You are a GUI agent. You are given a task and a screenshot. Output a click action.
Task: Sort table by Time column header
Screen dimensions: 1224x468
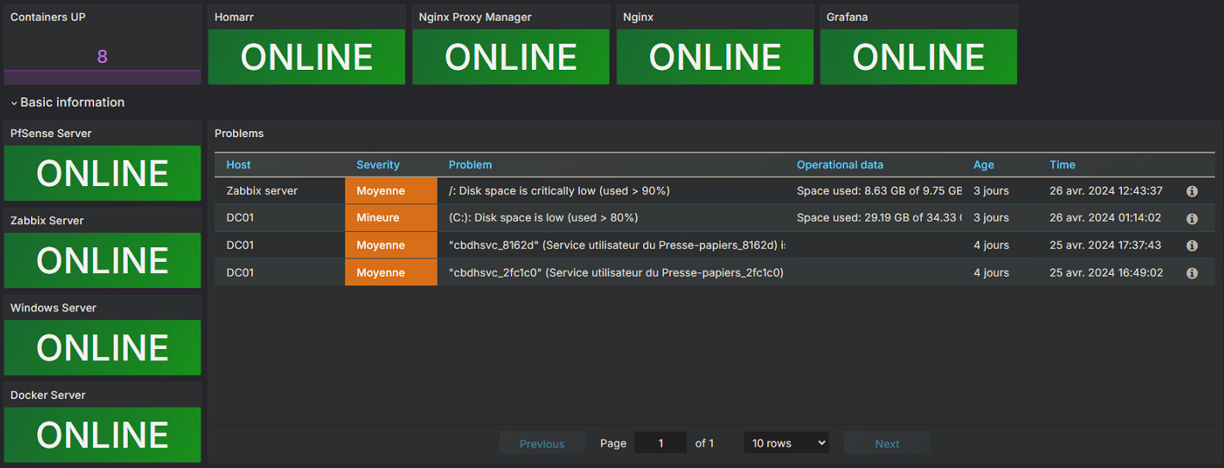tap(1062, 165)
